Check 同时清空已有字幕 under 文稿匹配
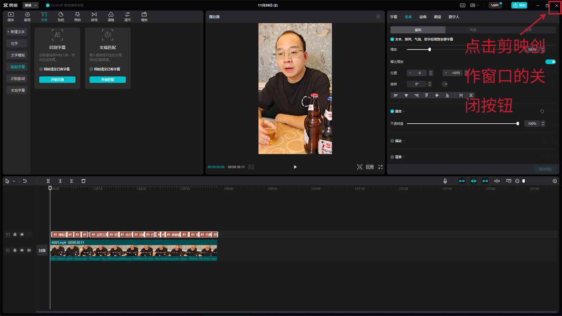This screenshot has height=316, width=562. coord(91,69)
